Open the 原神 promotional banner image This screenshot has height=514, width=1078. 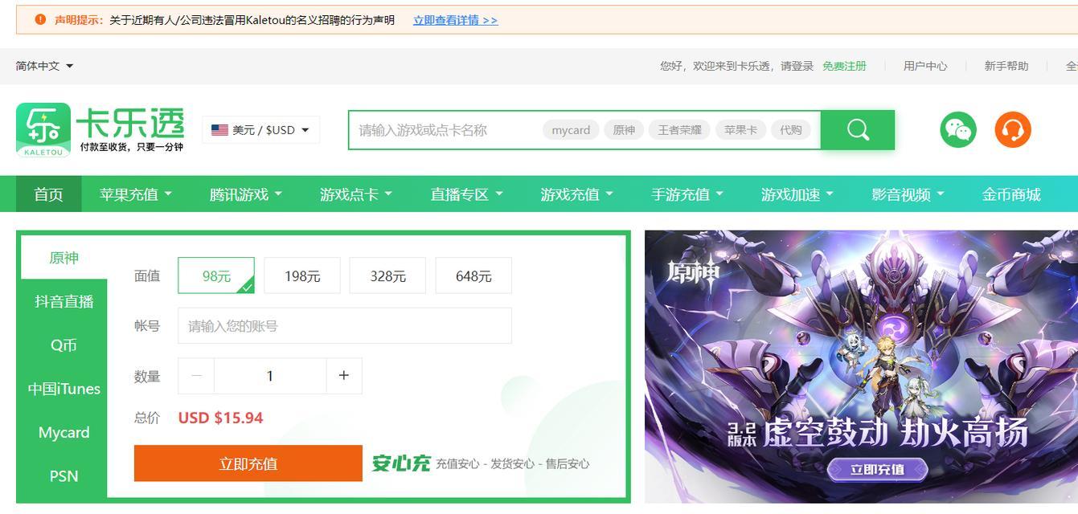[861, 367]
